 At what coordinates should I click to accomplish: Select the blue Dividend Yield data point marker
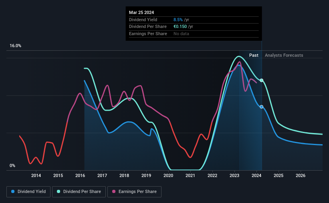click(x=261, y=107)
